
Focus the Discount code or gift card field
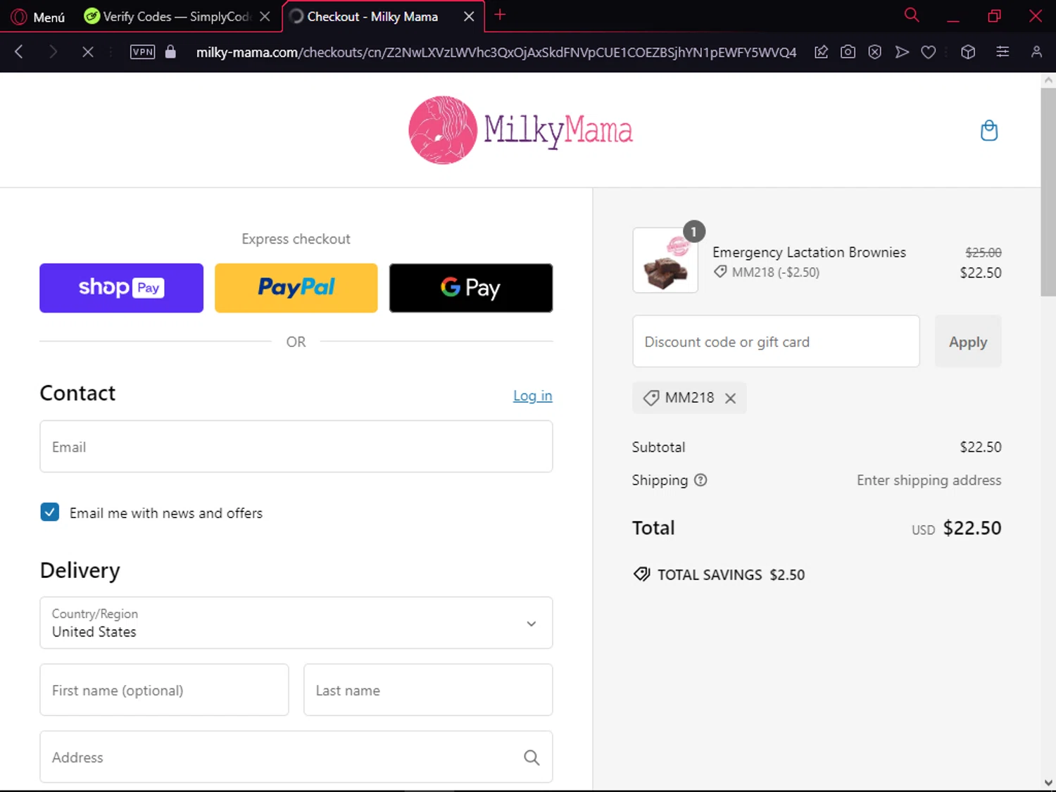pos(776,341)
